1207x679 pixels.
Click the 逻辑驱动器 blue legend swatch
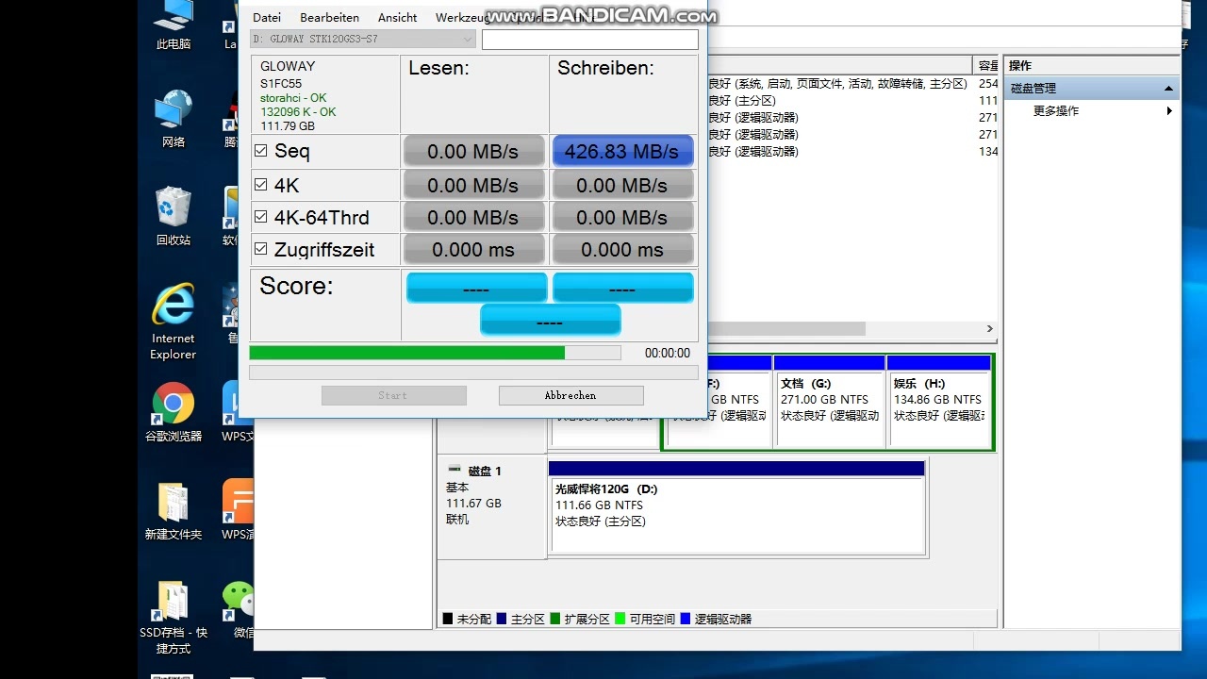(x=686, y=619)
